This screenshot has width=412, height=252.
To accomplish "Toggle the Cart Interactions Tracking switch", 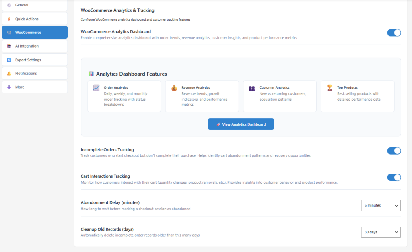I will click(x=394, y=178).
